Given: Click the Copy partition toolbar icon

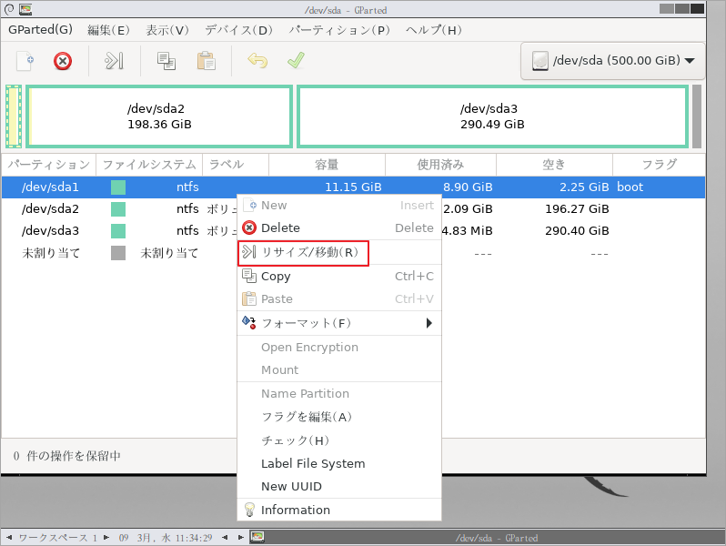Looking at the screenshot, I should tap(166, 61).
